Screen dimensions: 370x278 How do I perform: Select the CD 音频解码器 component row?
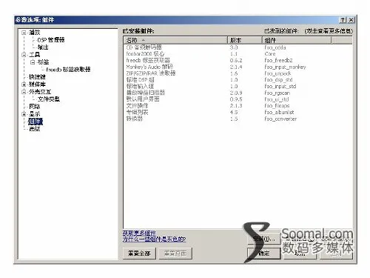coord(238,47)
